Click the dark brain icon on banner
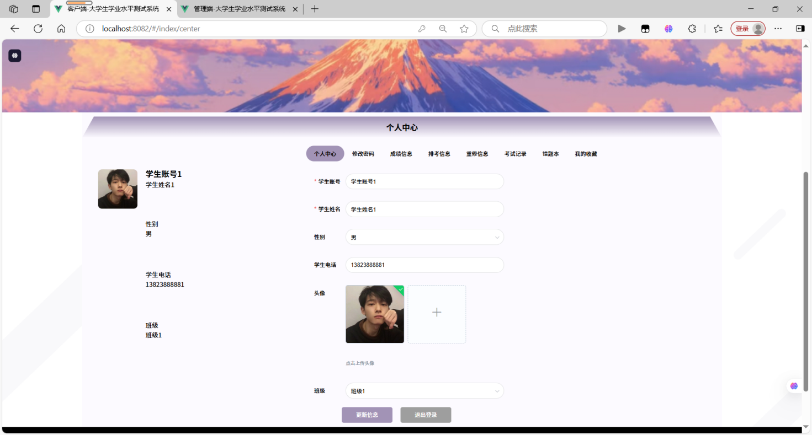This screenshot has width=812, height=435. [14, 56]
